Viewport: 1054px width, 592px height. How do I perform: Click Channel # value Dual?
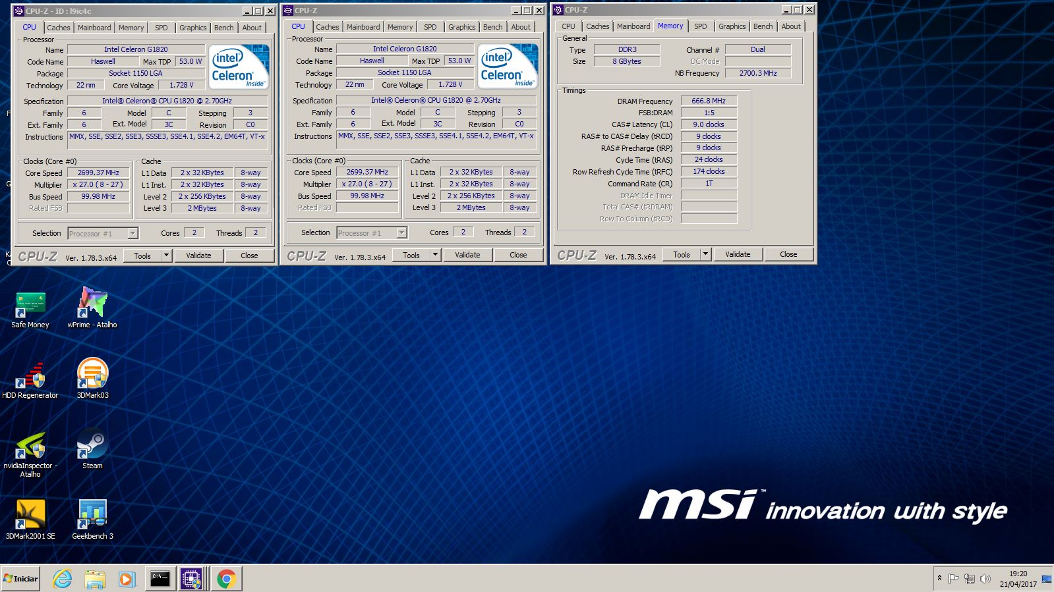coord(758,49)
